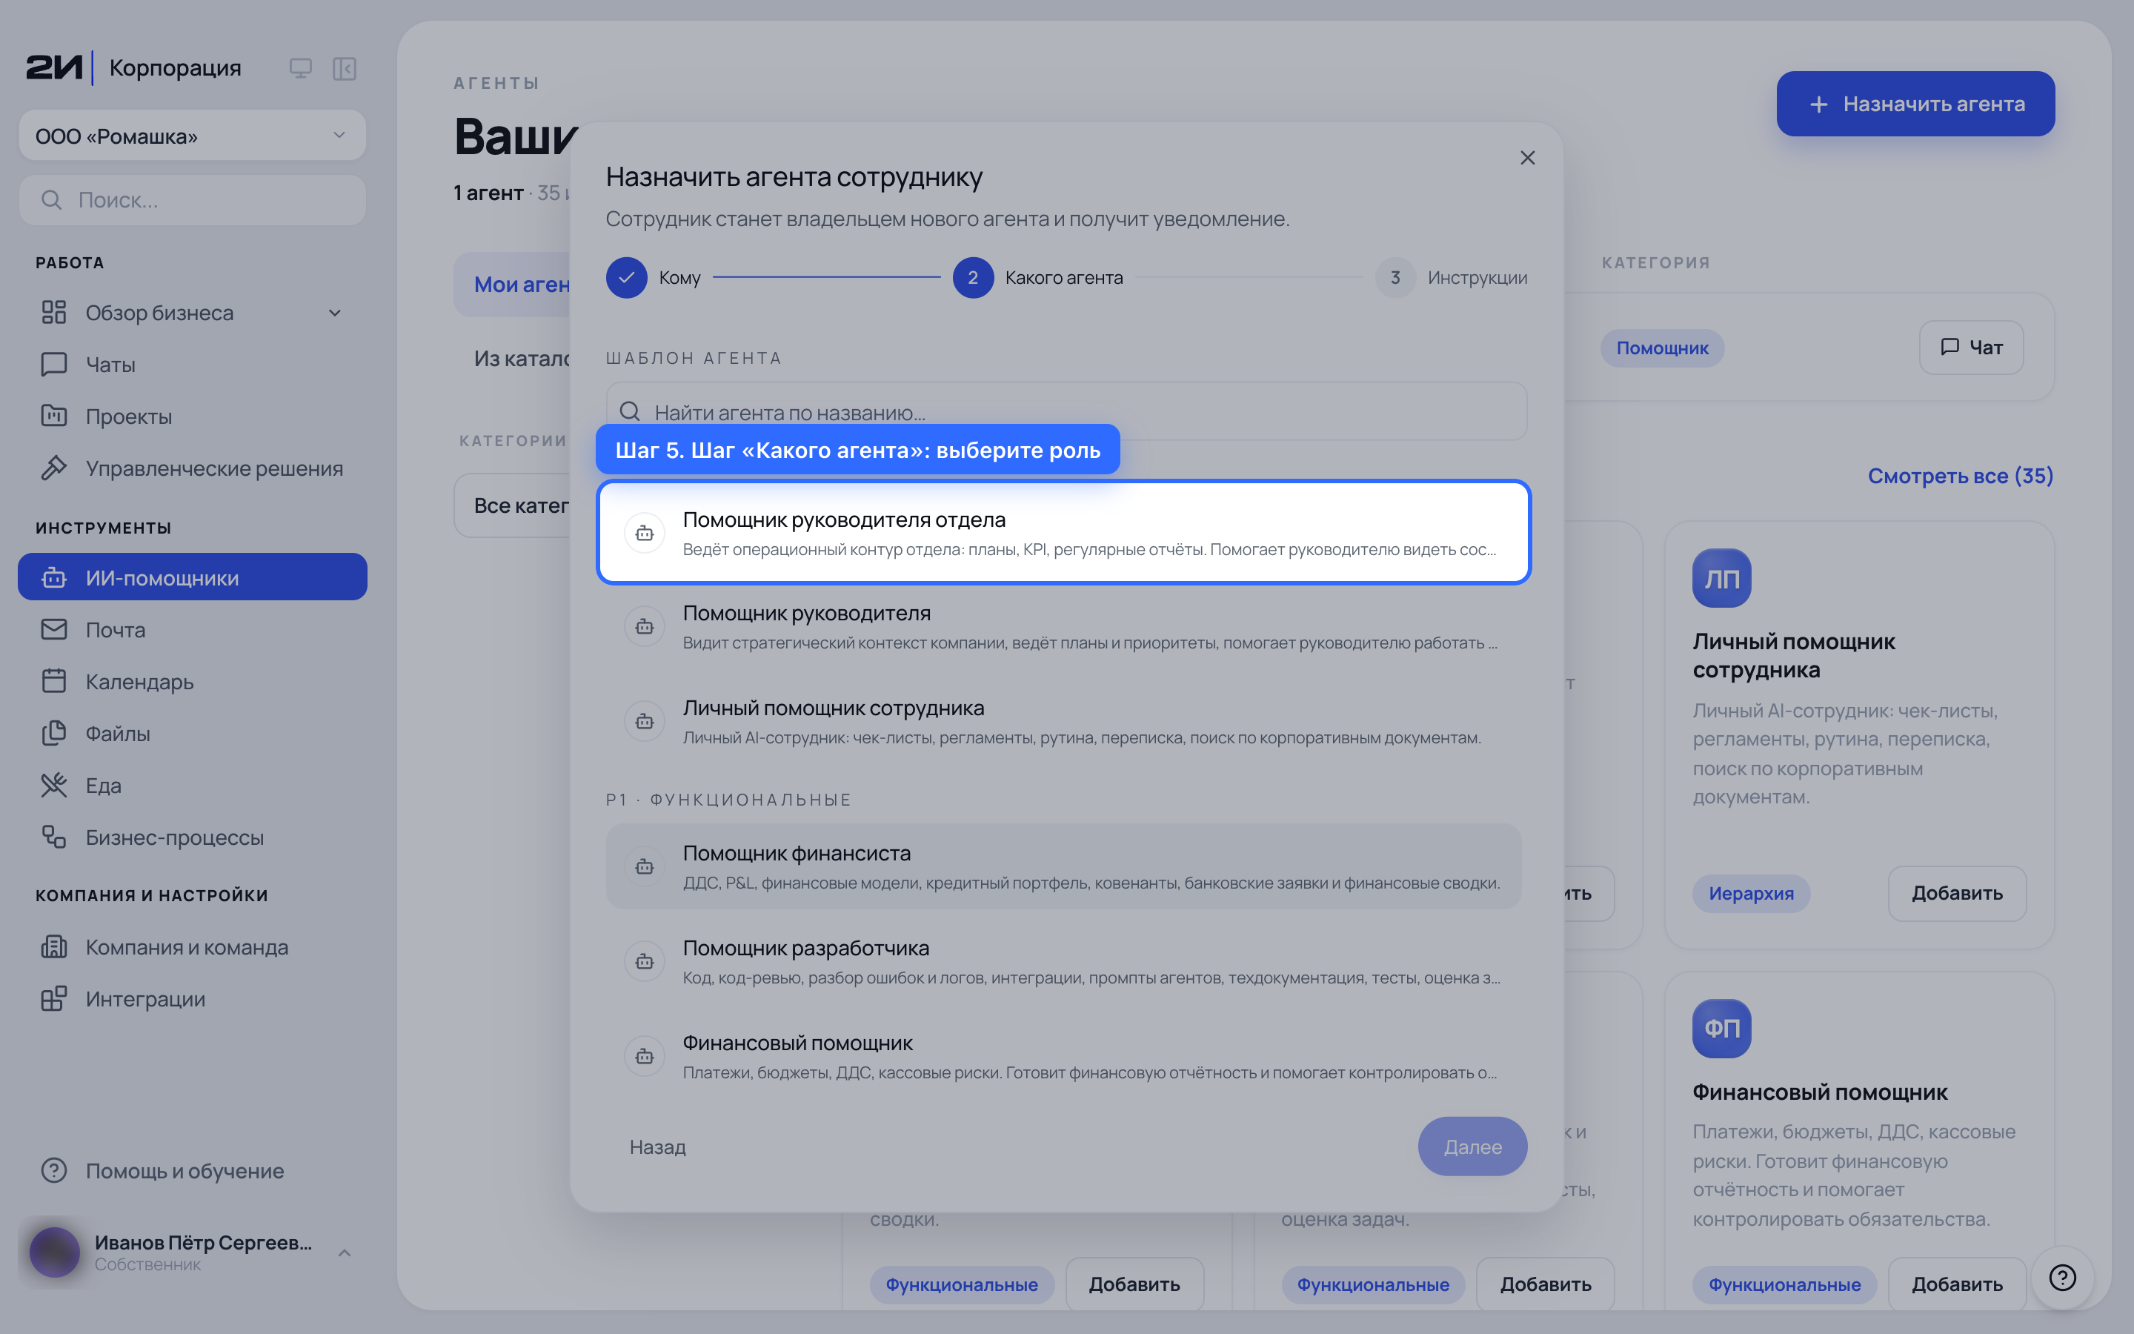Collapse the sidebar with the panel icon
This screenshot has width=2134, height=1334.
coord(344,68)
